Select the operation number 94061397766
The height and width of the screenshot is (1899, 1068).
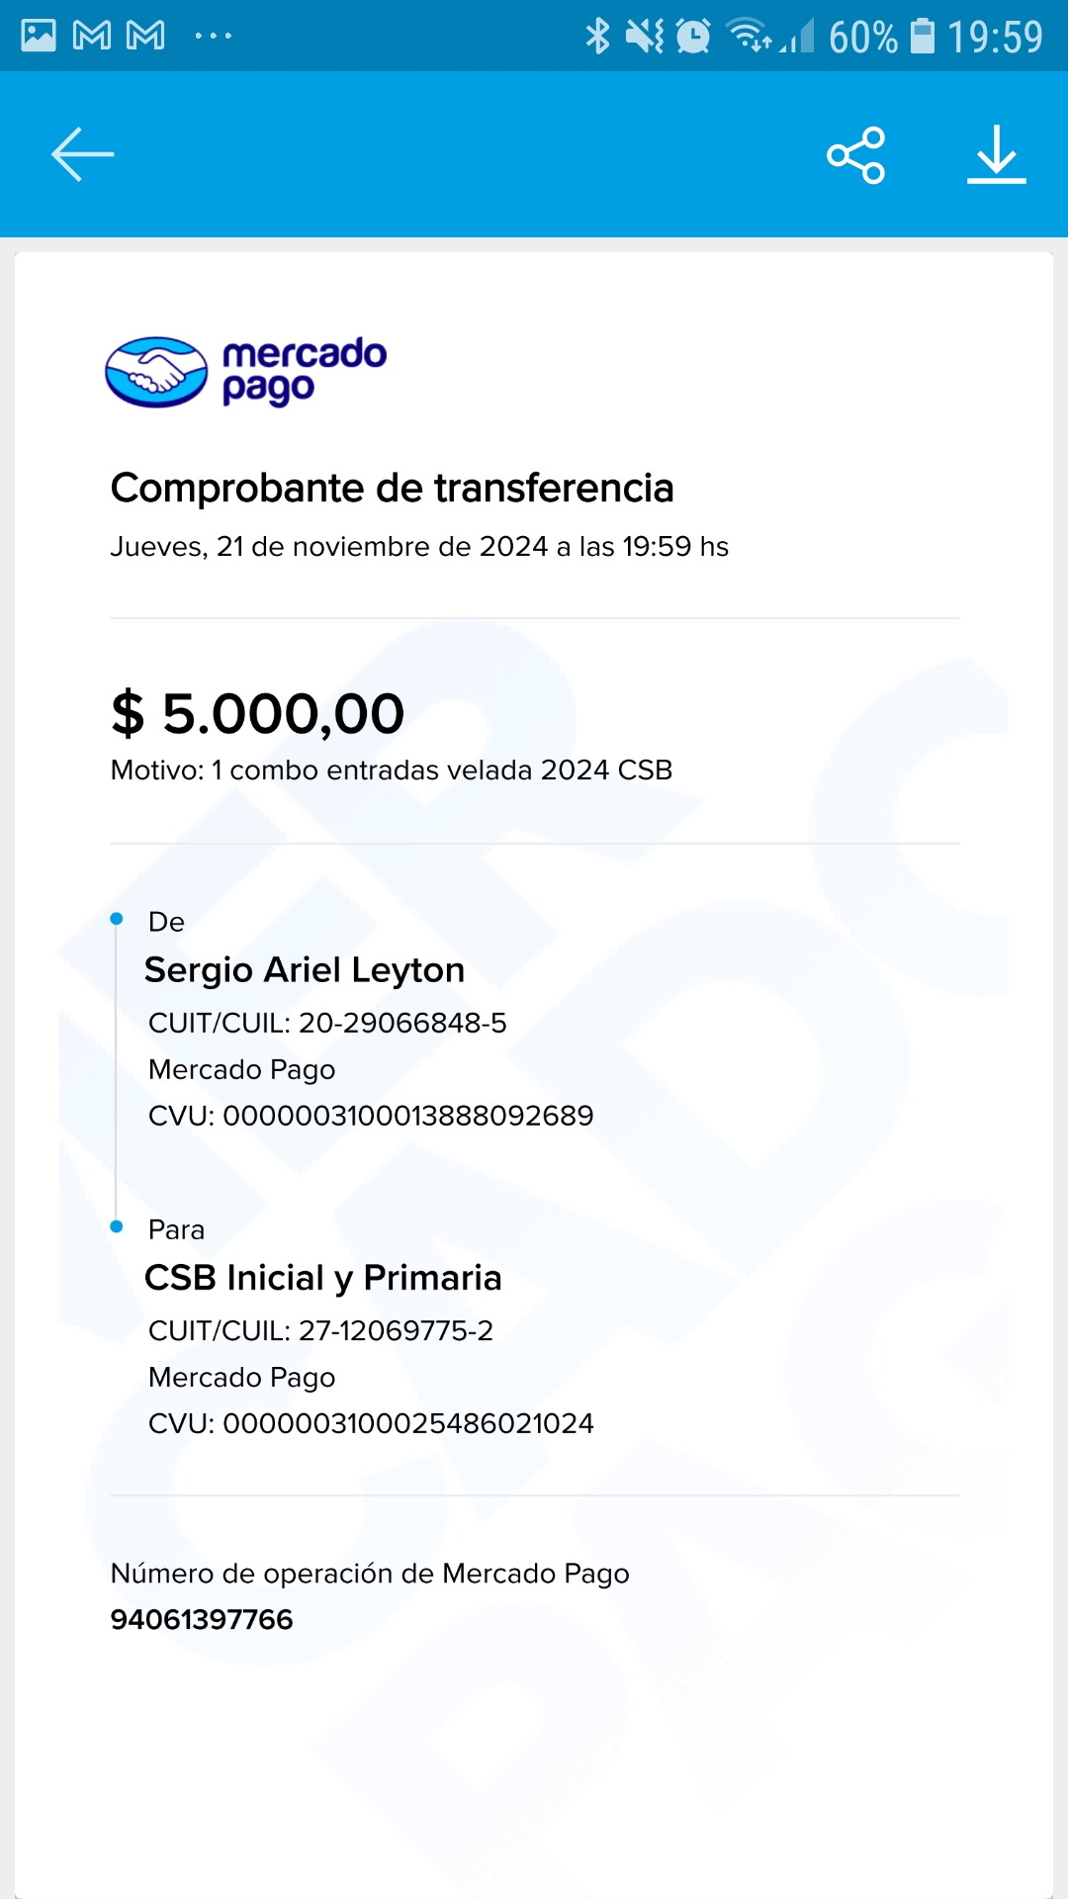click(202, 1619)
